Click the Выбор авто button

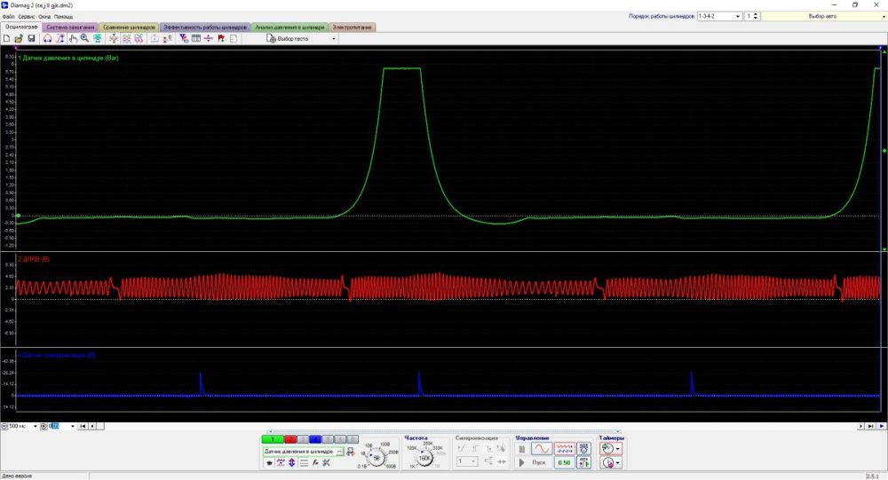[821, 16]
